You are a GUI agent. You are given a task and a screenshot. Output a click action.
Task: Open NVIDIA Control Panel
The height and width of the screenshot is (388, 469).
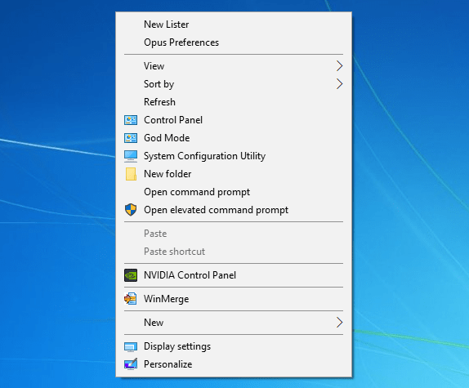coord(234,275)
